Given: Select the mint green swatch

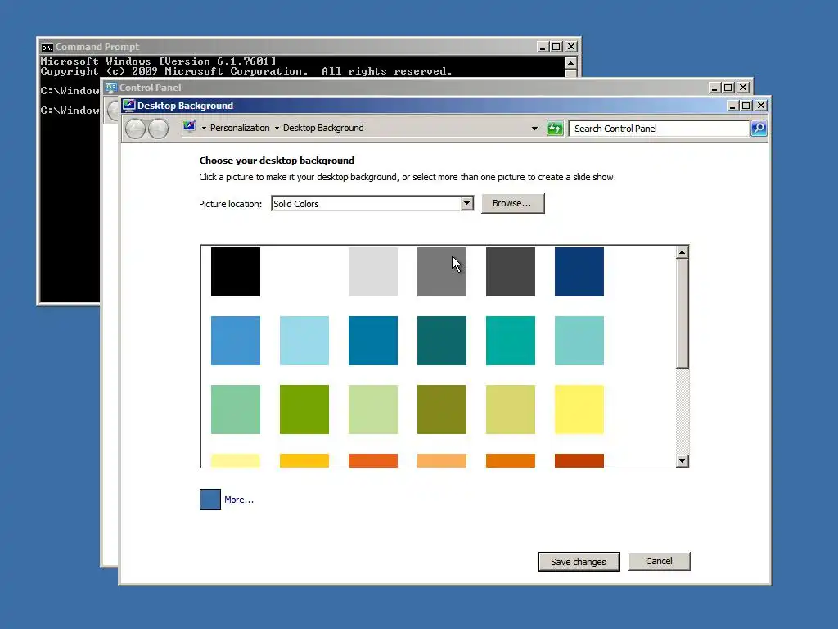Looking at the screenshot, I should [236, 410].
